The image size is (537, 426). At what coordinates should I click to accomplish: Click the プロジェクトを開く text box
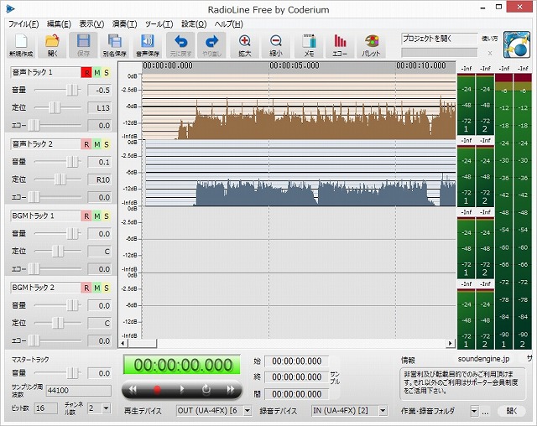[439, 39]
